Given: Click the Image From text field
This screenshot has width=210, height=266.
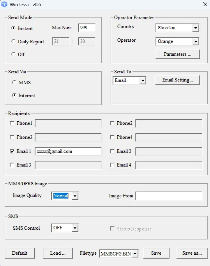Looking at the screenshot, I should [x=169, y=196].
